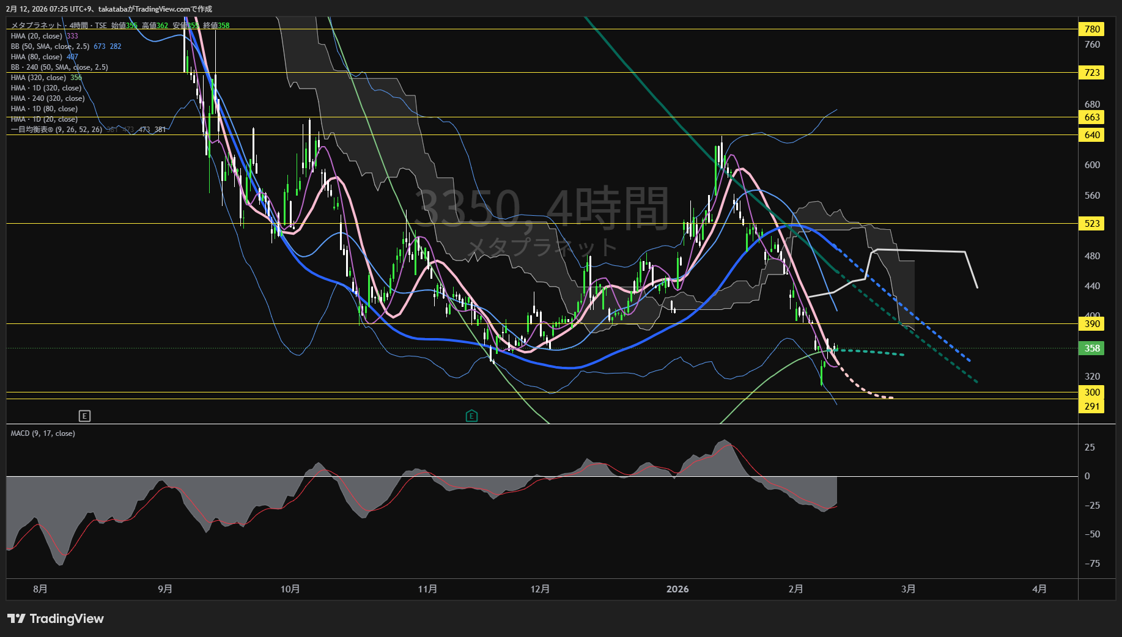Select the 11月 label on time axis
This screenshot has width=1122, height=637.
pyautogui.click(x=427, y=589)
